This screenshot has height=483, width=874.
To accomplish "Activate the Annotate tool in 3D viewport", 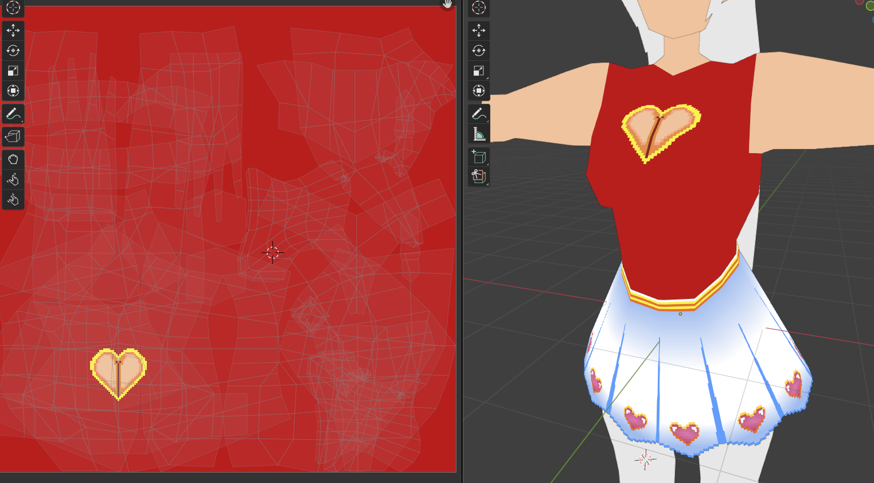I will (478, 114).
